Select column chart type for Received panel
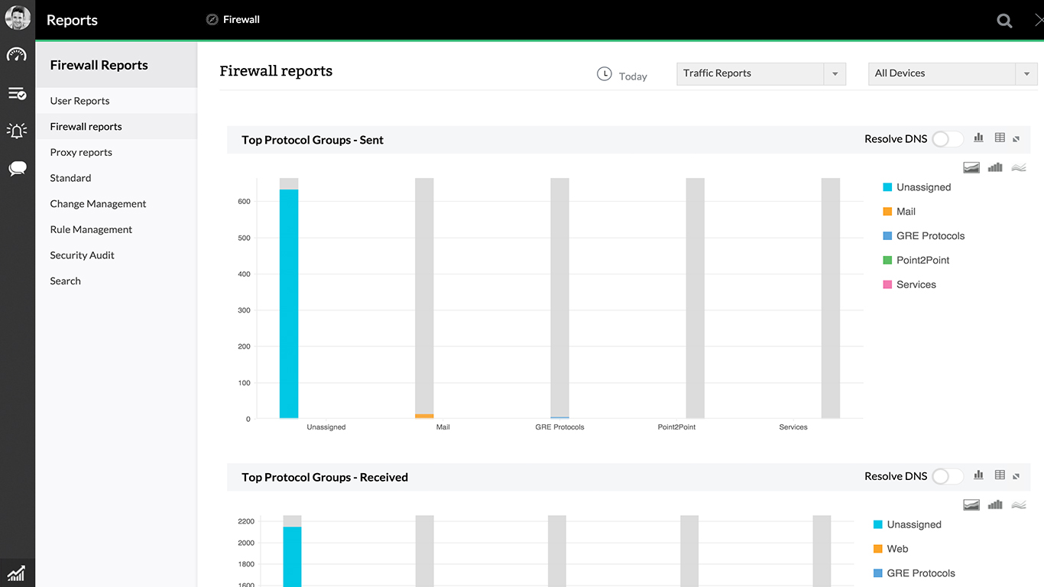Viewport: 1044px width, 587px height. coord(995,504)
